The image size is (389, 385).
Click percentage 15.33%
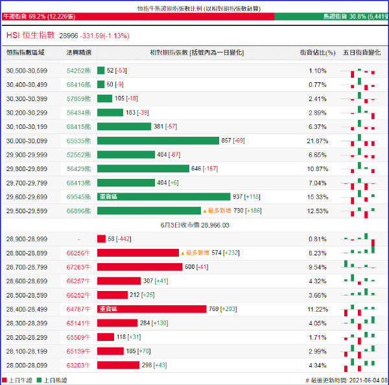pos(318,197)
